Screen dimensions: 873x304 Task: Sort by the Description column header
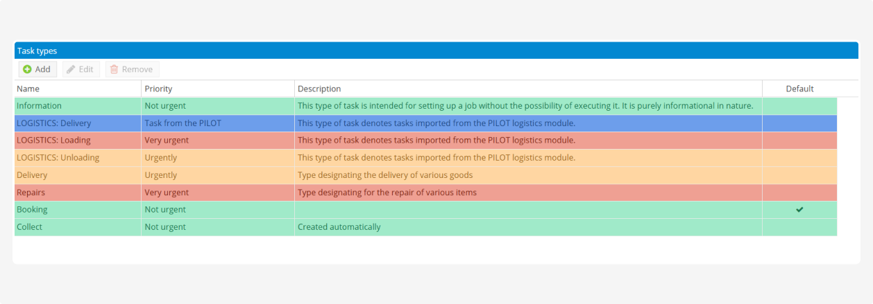[x=319, y=89]
